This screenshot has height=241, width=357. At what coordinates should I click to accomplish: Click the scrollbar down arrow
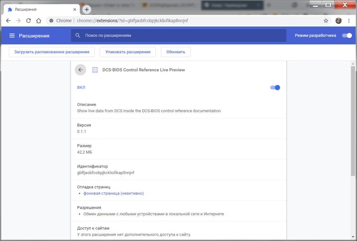click(353, 237)
